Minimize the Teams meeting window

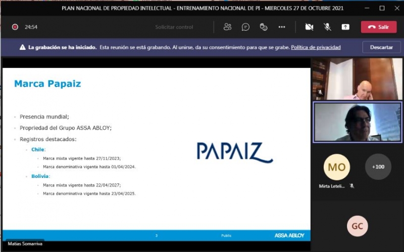point(367,8)
